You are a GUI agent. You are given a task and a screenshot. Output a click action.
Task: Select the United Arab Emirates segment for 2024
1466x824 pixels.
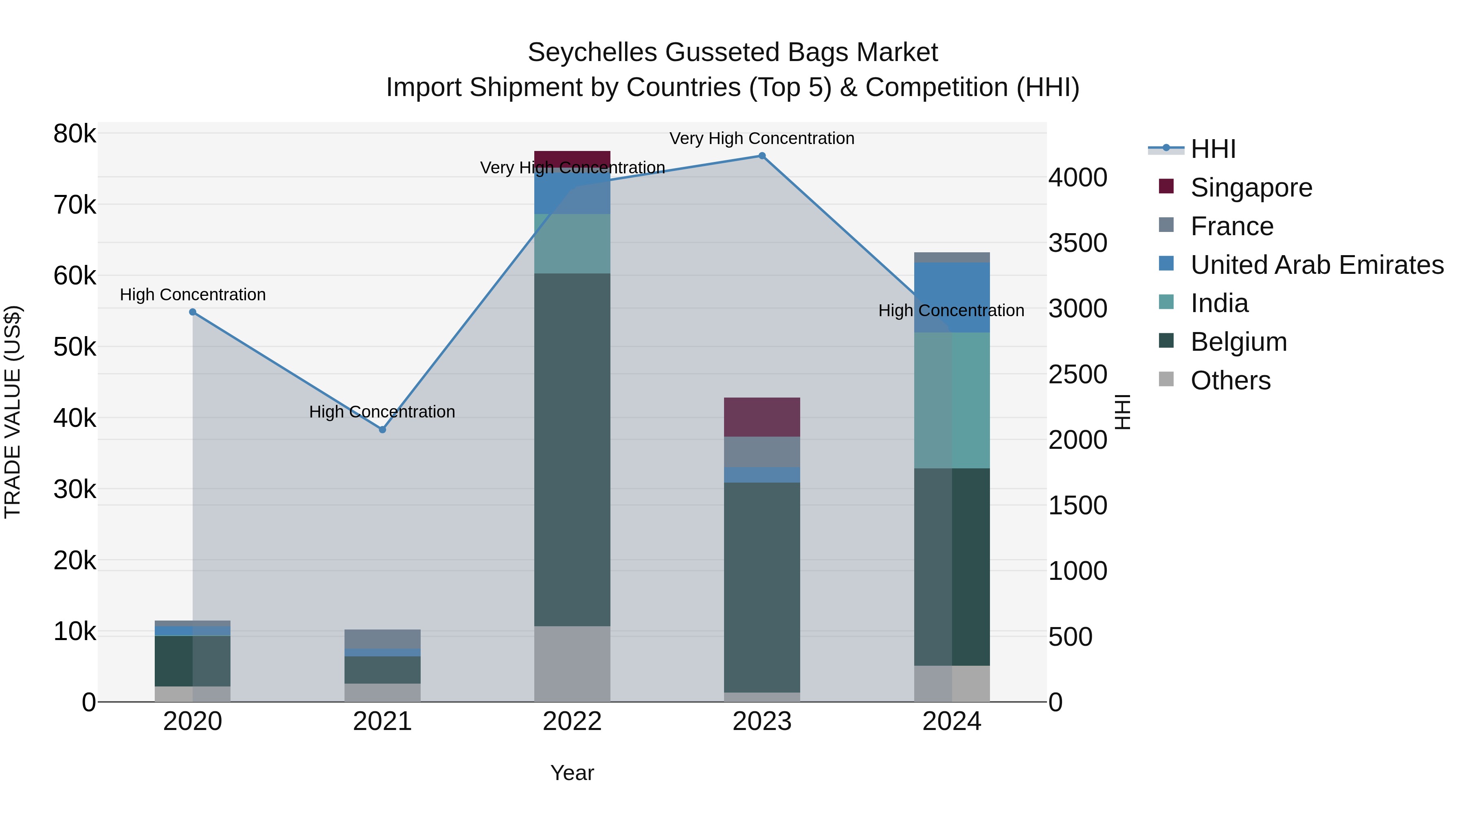tap(952, 297)
